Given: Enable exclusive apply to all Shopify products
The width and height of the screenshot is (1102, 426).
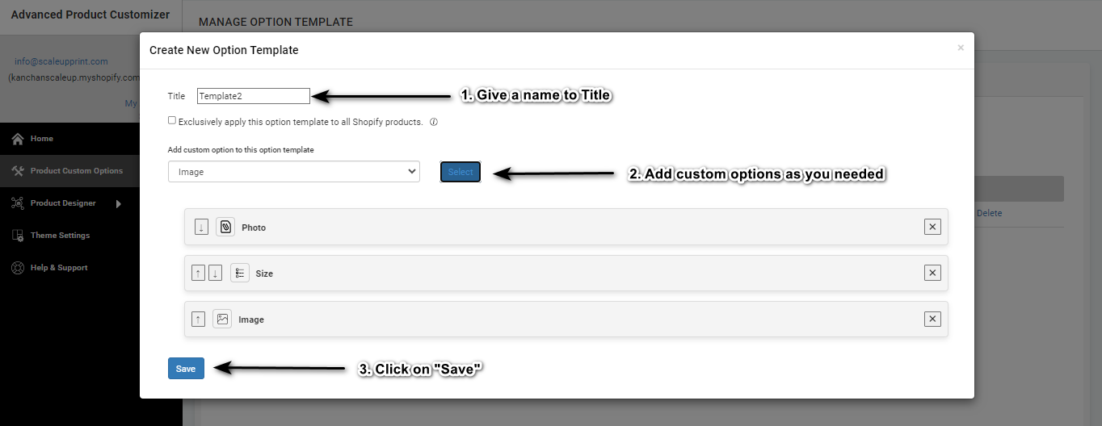Looking at the screenshot, I should point(172,120).
